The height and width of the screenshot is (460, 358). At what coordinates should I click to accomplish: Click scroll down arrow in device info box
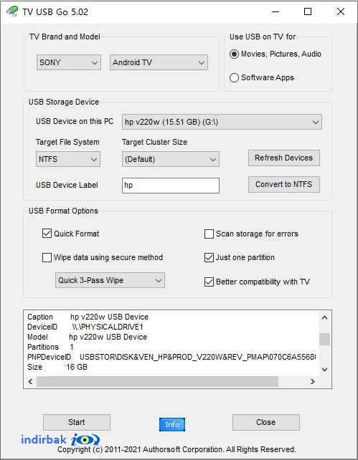tap(324, 370)
